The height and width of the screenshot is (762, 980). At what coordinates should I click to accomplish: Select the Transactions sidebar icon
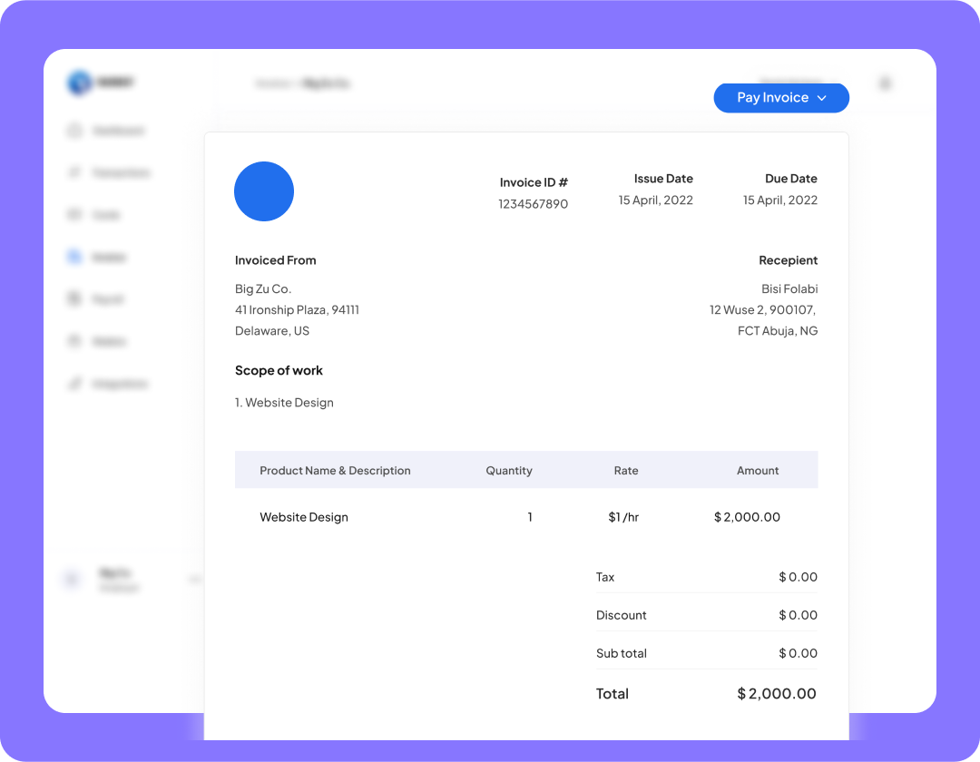click(x=75, y=172)
